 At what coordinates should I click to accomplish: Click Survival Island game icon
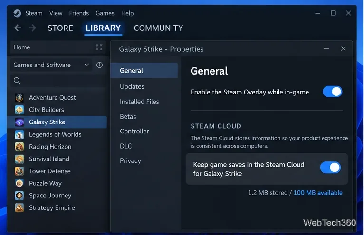coord(19,159)
